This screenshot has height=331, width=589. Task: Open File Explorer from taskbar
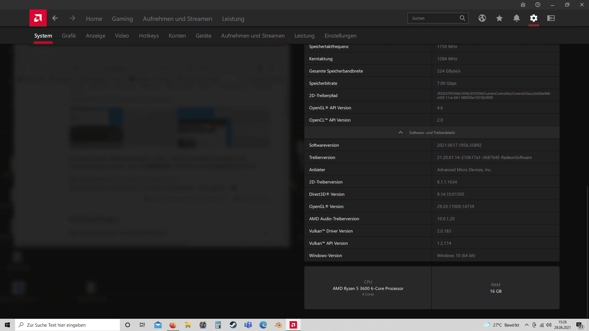188,325
